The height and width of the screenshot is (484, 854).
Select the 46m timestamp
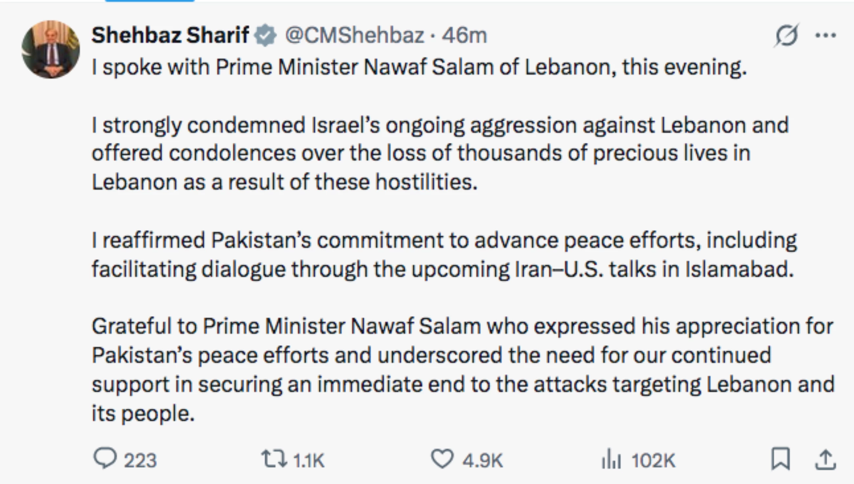465,35
